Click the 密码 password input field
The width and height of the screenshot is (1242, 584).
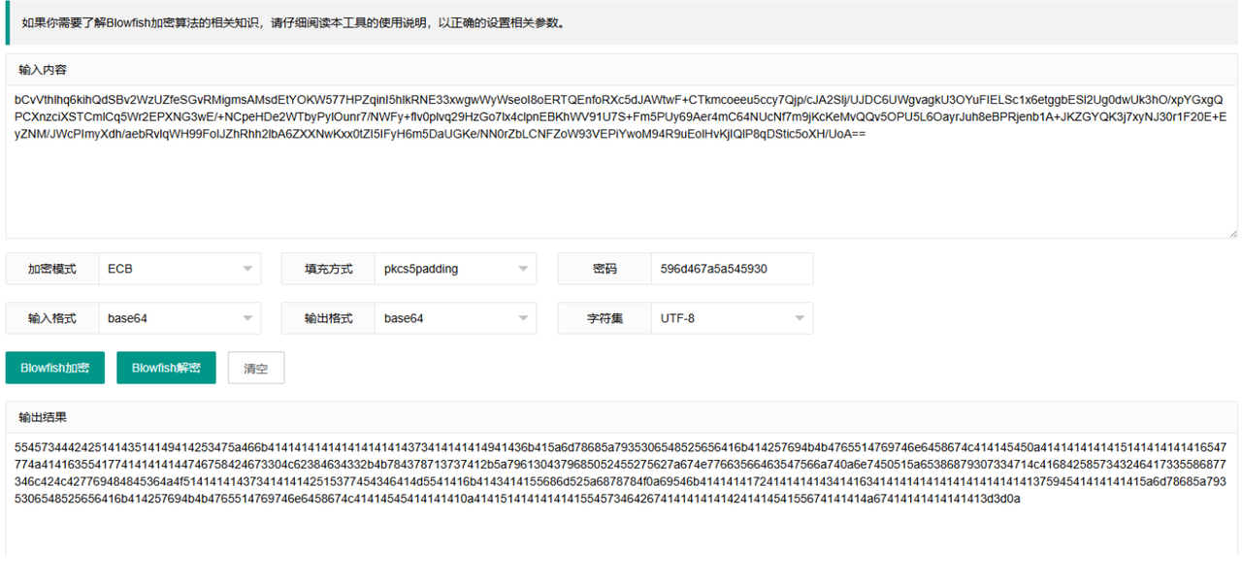click(x=732, y=269)
